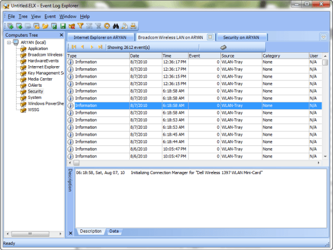Select OAlerts log in tree
This screenshot has height=250, width=333.
35,85
